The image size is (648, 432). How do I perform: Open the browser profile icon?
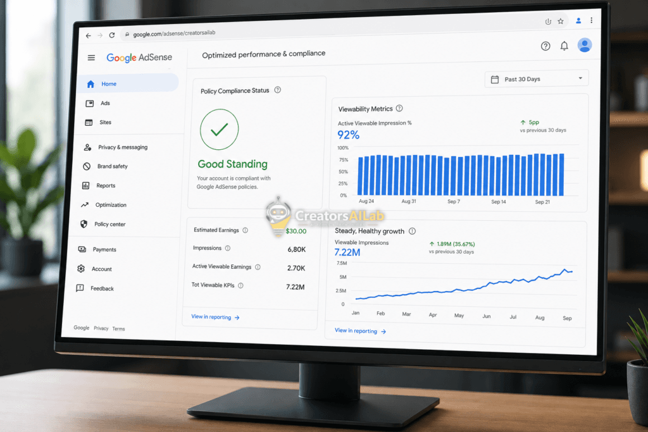point(578,21)
